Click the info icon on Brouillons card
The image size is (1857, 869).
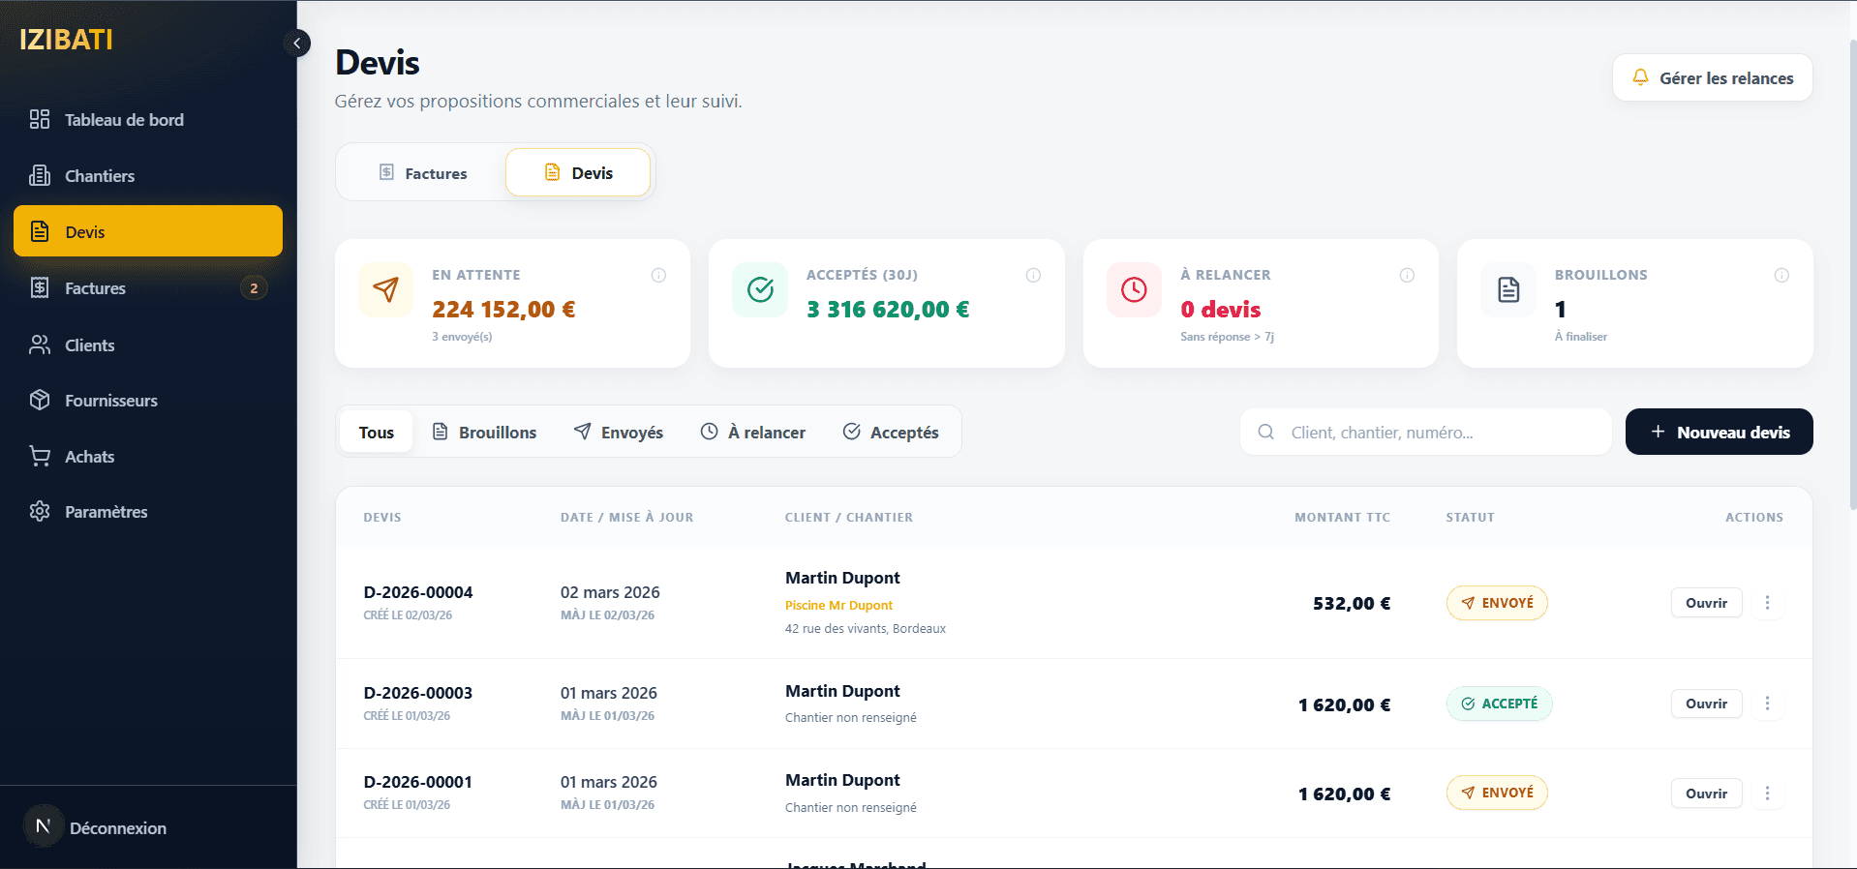coord(1781,276)
